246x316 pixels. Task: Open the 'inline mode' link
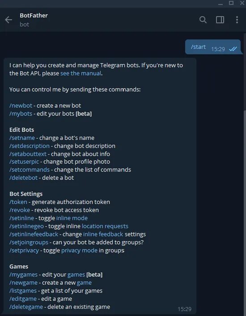(x=72, y=218)
